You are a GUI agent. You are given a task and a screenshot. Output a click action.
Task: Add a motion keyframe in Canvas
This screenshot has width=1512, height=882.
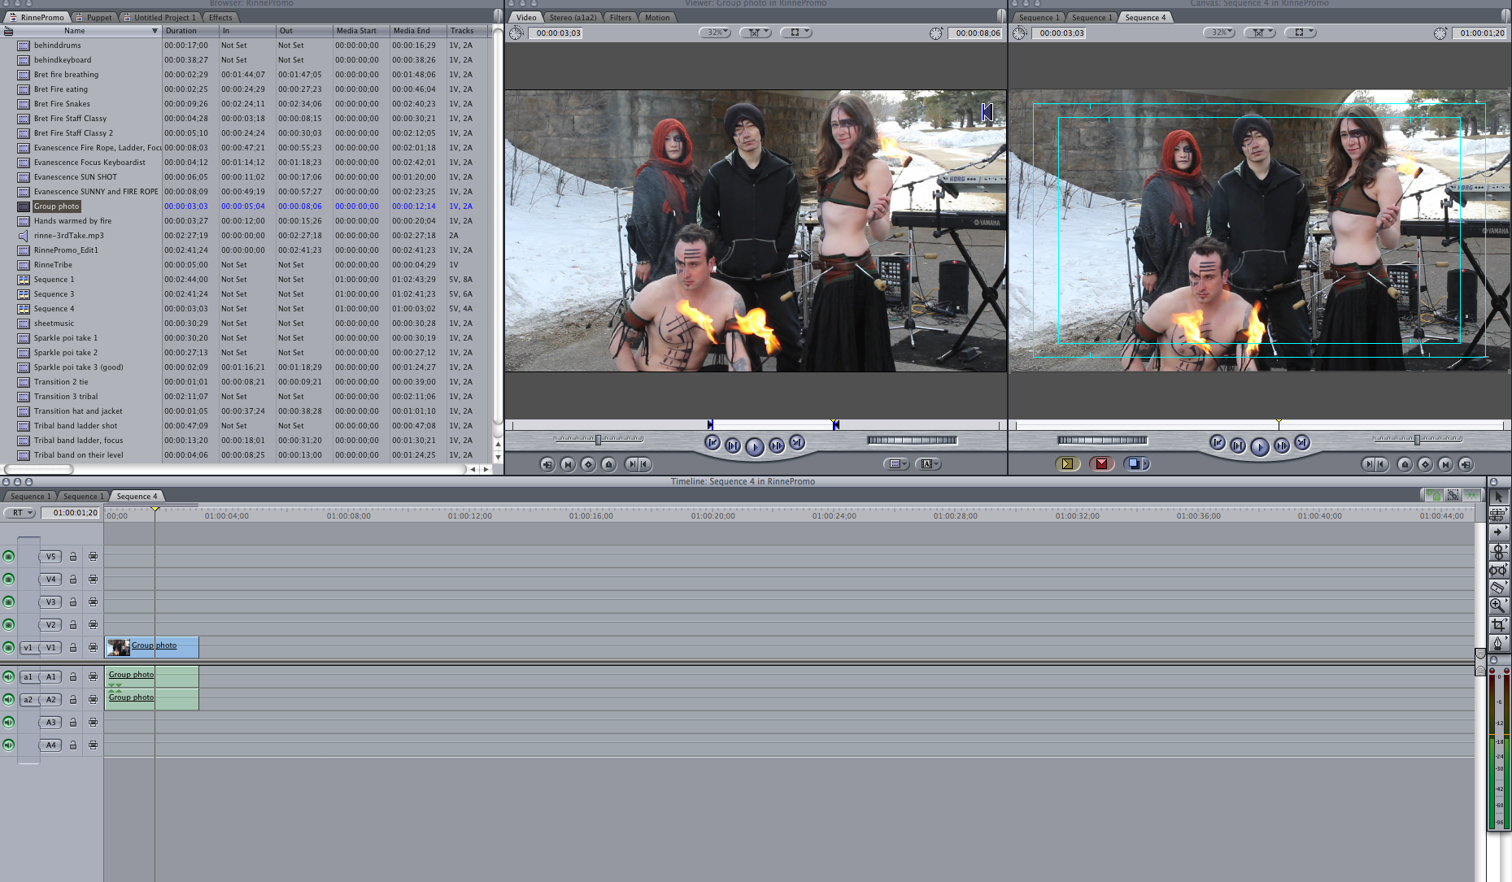[x=1425, y=464]
